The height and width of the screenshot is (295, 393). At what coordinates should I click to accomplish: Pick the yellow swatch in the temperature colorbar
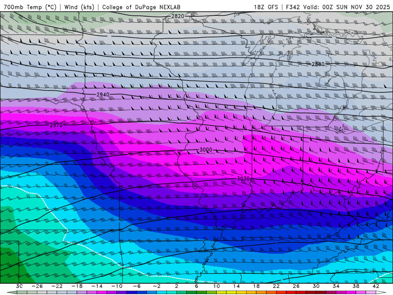(231, 292)
